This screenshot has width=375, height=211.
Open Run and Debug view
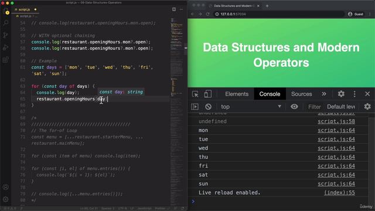pos(6,47)
